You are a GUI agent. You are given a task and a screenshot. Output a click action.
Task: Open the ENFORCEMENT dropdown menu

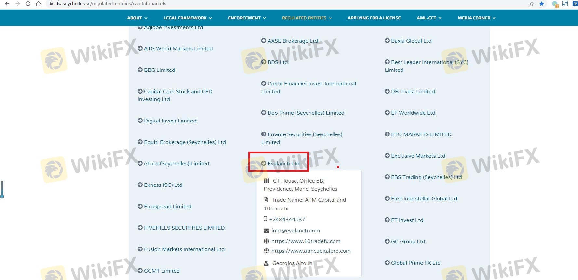tap(247, 18)
